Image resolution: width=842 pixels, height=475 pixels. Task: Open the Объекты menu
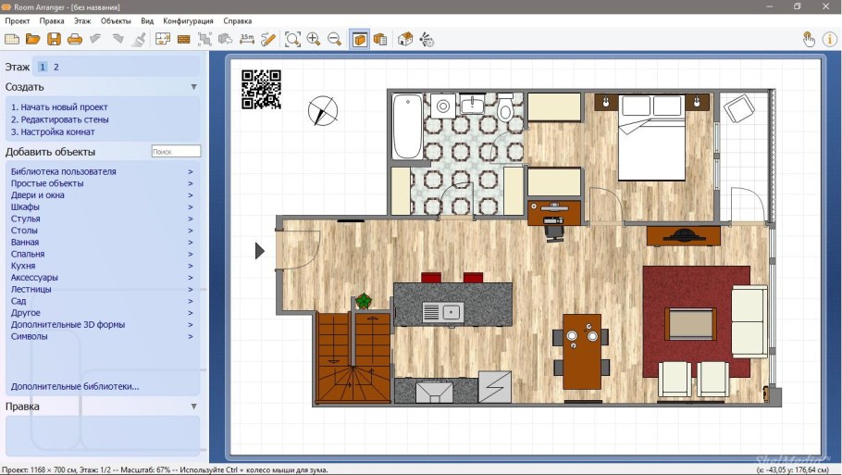116,20
